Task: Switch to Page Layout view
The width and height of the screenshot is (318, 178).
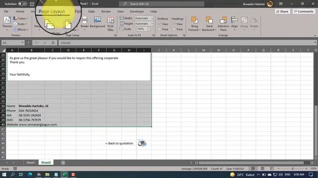Action: click(x=262, y=169)
